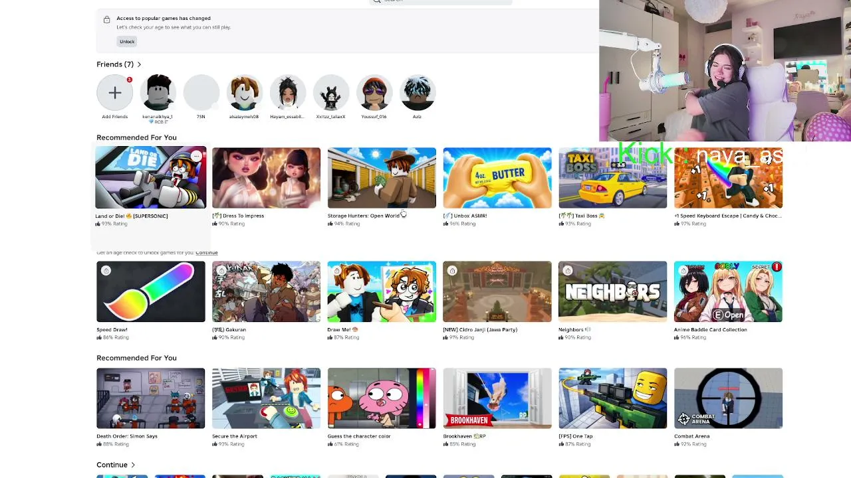Expand the Friends (7) chevron
The width and height of the screenshot is (851, 478).
[x=139, y=64]
